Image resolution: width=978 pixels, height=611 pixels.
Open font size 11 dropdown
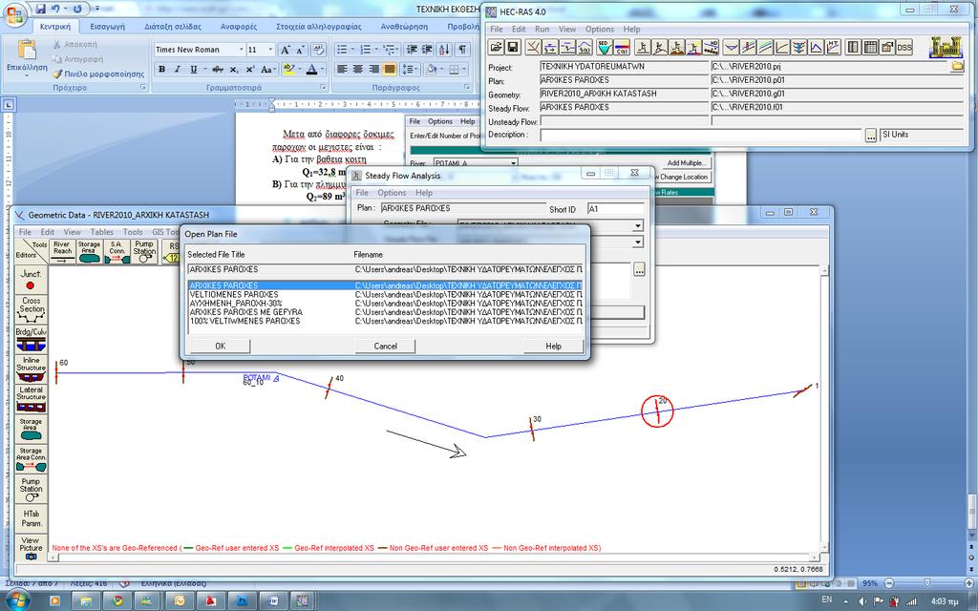click(270, 50)
